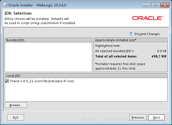
Task: Click the Bundled JDK: header
Action: pyautogui.click(x=48, y=40)
